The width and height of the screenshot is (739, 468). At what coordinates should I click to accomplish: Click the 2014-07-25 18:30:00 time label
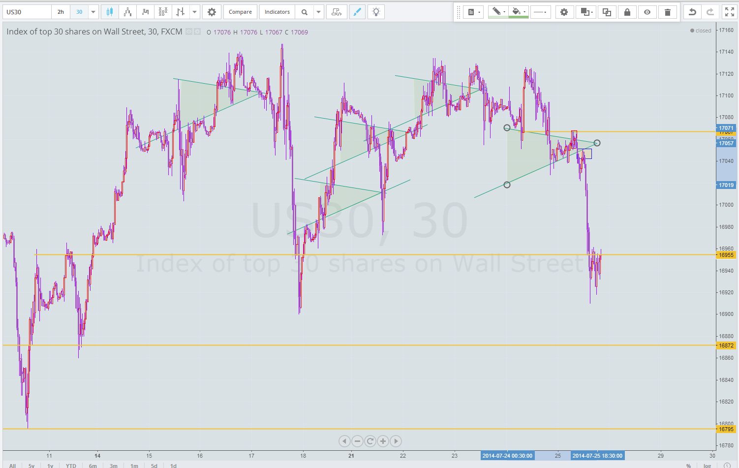click(597, 456)
